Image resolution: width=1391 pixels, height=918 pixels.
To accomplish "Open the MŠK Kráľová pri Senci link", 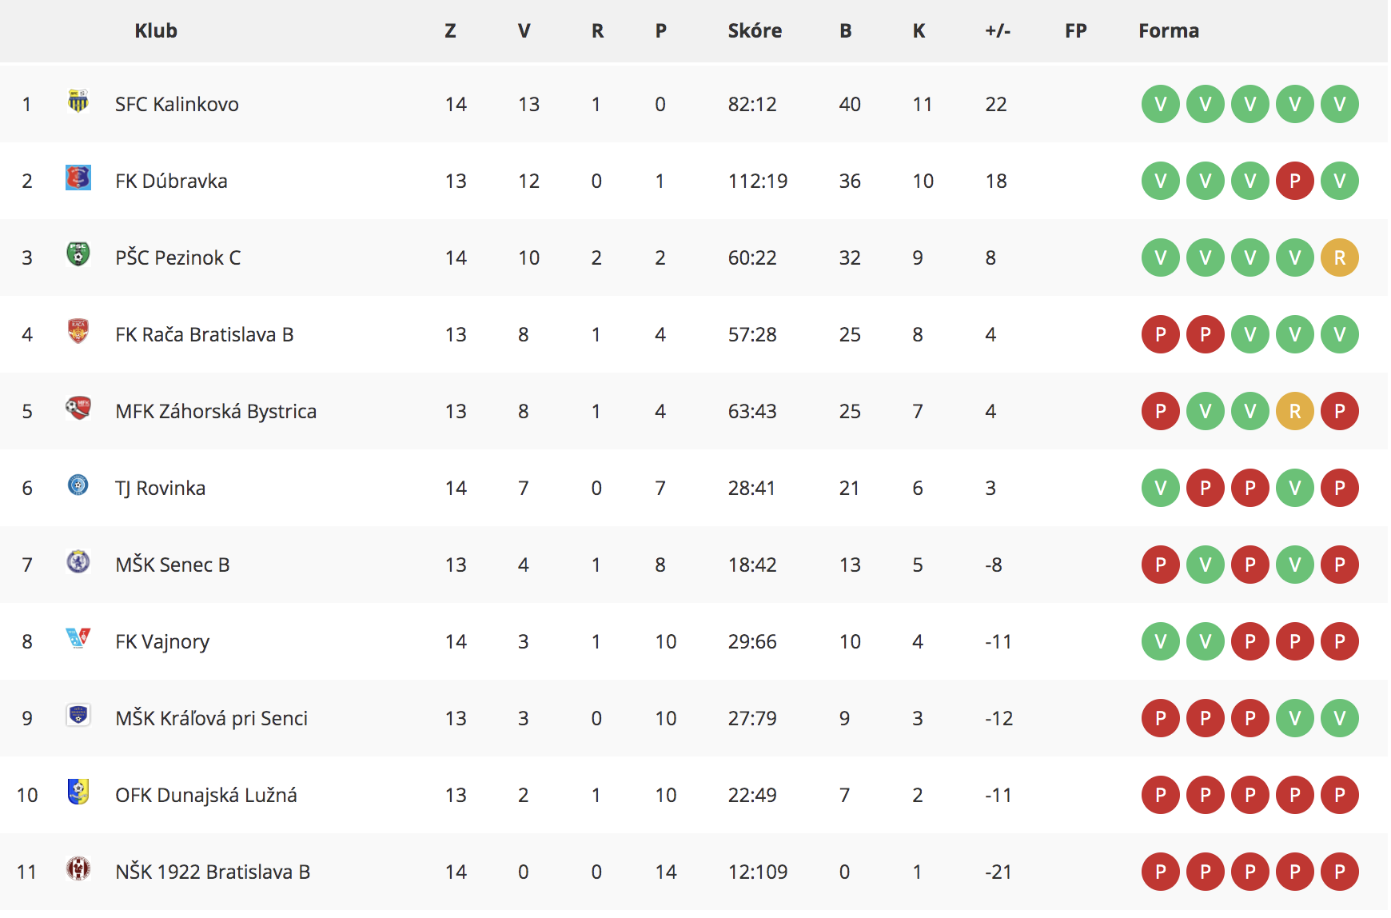I will pyautogui.click(x=212, y=719).
